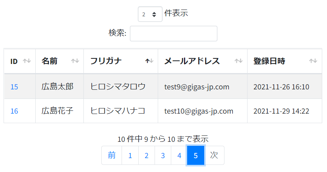The image size is (327, 172).
Task: Click the 2021-11-26 16:10 date cell
Action: tap(284, 87)
